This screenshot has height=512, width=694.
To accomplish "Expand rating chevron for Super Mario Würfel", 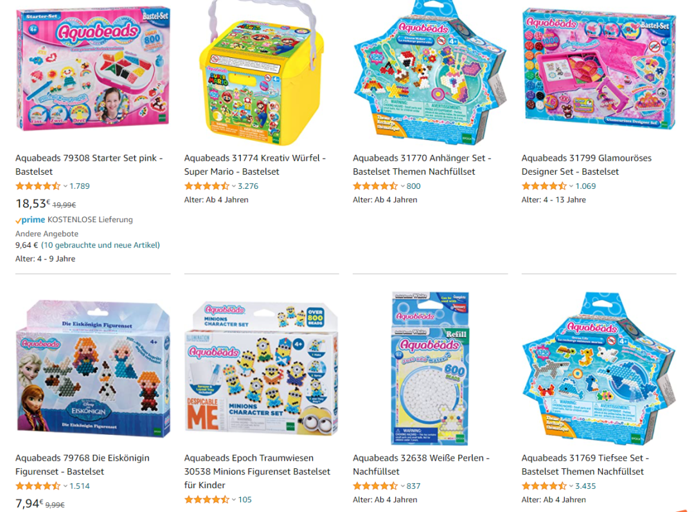I will click(234, 186).
